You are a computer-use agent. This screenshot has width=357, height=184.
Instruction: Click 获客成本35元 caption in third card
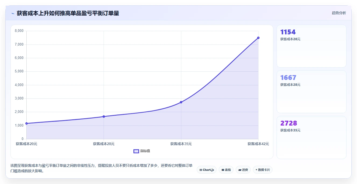point(290,130)
